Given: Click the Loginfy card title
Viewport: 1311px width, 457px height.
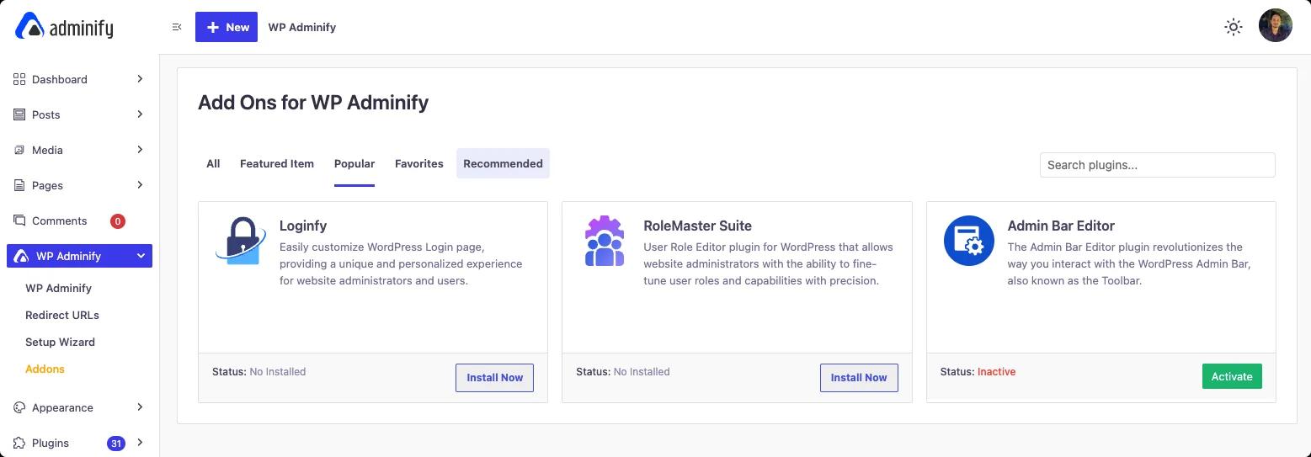Looking at the screenshot, I should (x=303, y=226).
